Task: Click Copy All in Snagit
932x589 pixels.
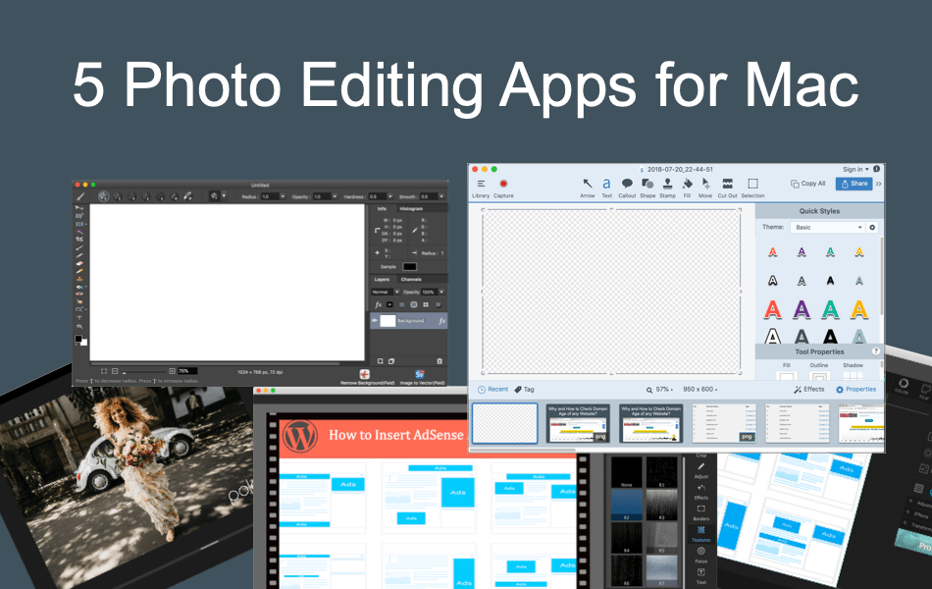Action: 807,184
